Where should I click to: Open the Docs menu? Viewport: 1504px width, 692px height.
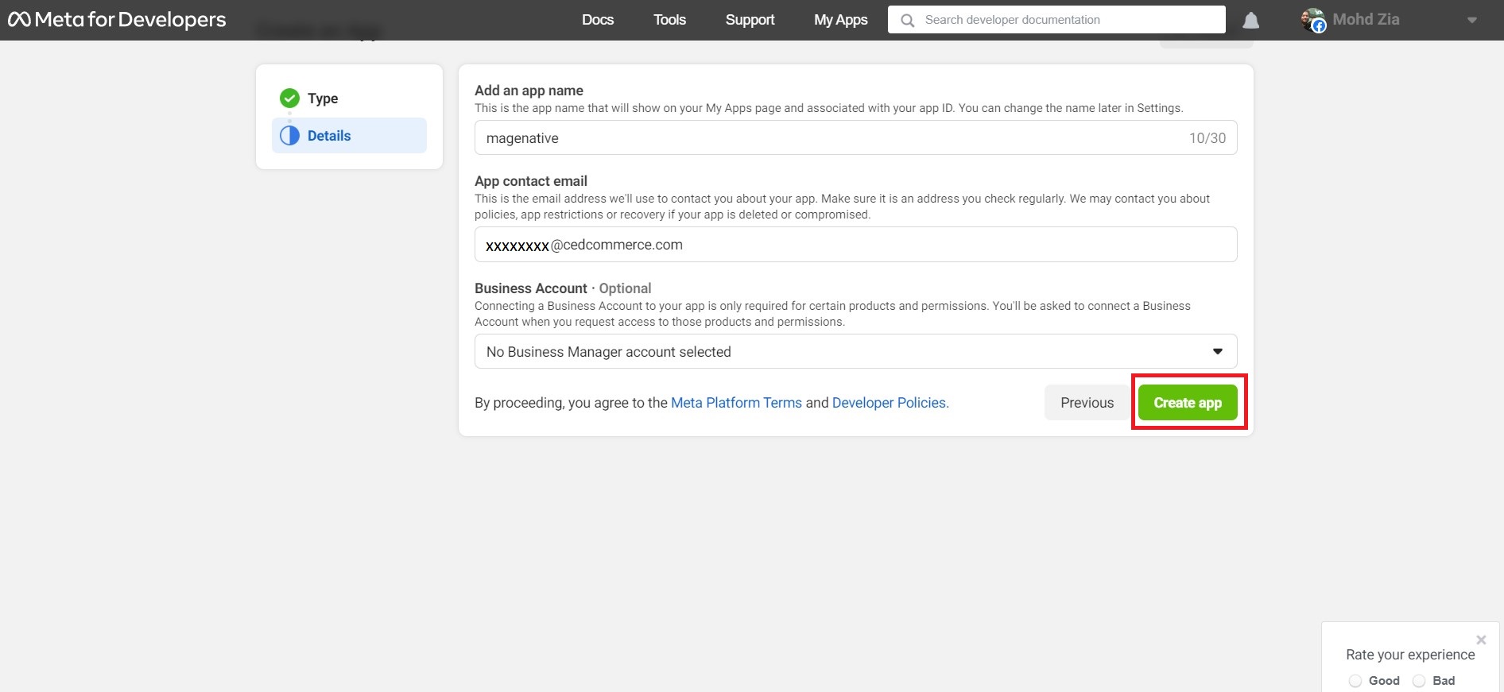tap(598, 20)
